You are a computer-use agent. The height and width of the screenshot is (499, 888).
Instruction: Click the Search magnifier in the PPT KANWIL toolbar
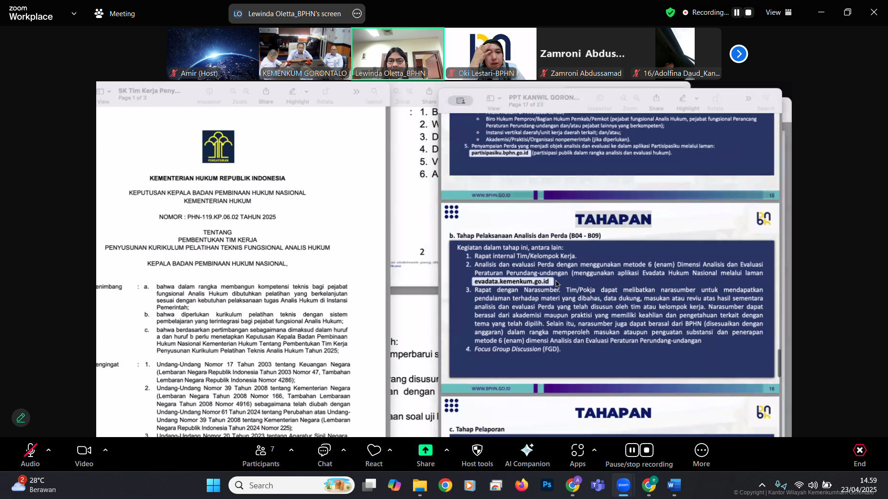coord(766,98)
